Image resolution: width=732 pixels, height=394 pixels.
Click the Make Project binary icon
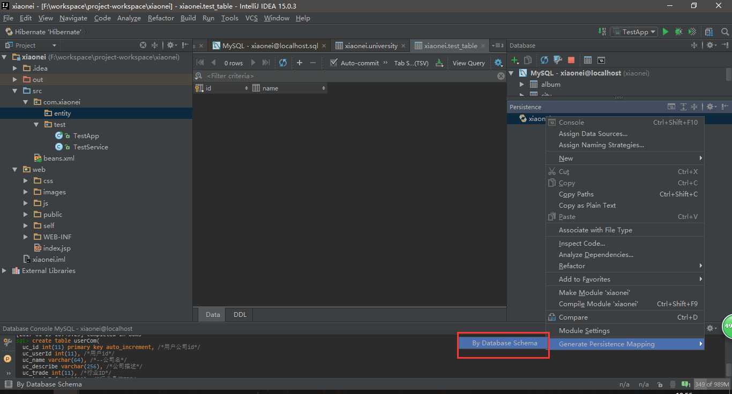pos(602,32)
